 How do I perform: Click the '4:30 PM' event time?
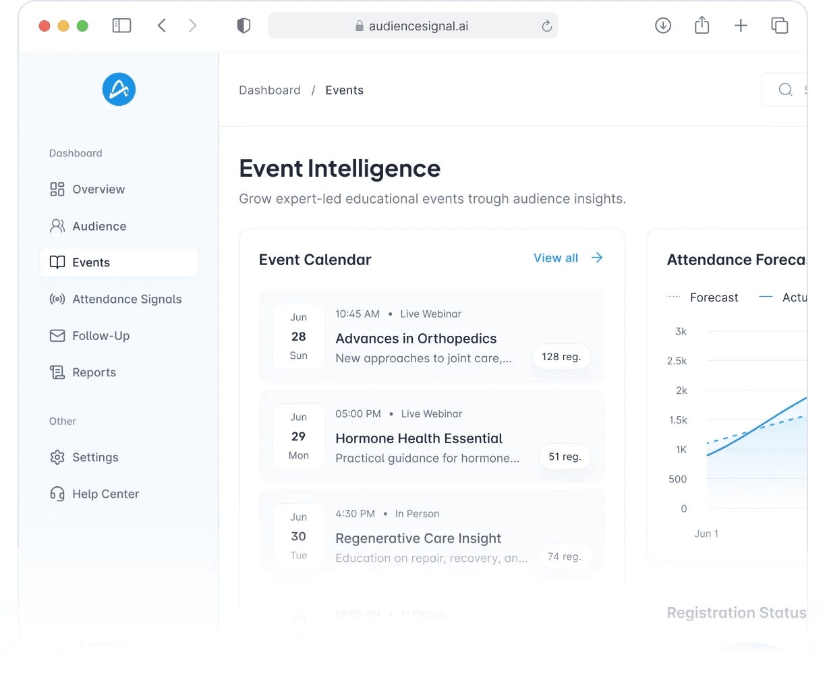point(355,514)
